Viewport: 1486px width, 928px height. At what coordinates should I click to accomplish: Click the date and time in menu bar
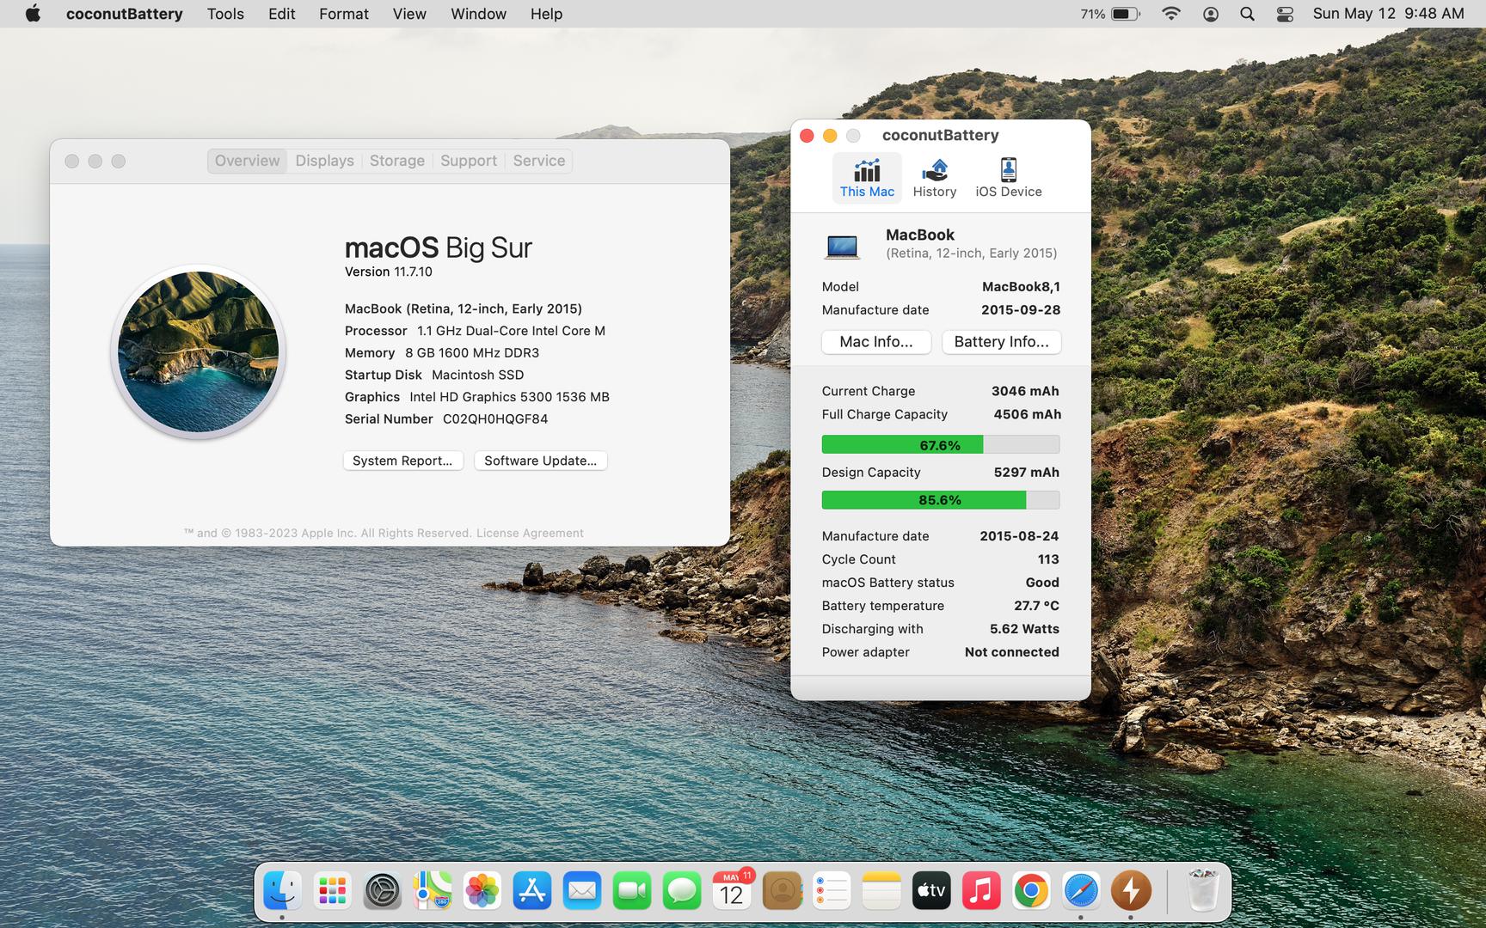(1388, 14)
